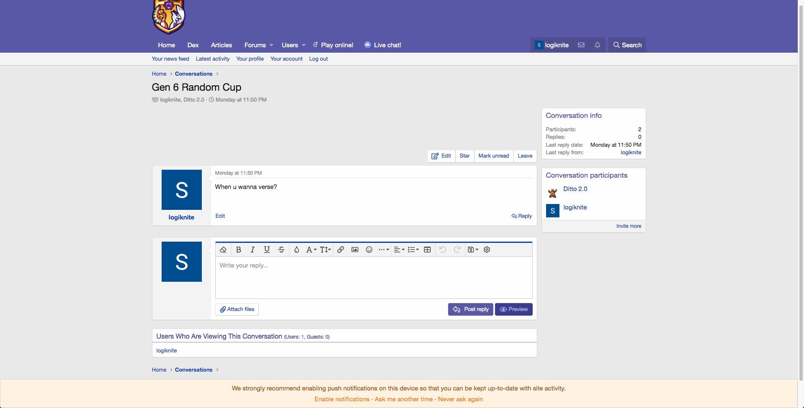Open the Dex navigation tab
This screenshot has height=408, width=804.
pos(193,45)
